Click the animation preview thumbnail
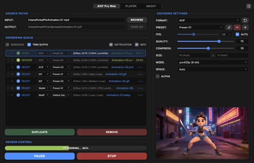The image size is (254, 163). click(x=202, y=133)
